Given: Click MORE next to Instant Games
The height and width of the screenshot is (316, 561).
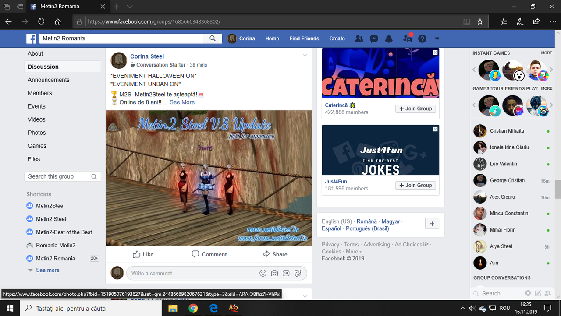Looking at the screenshot, I should [x=547, y=53].
